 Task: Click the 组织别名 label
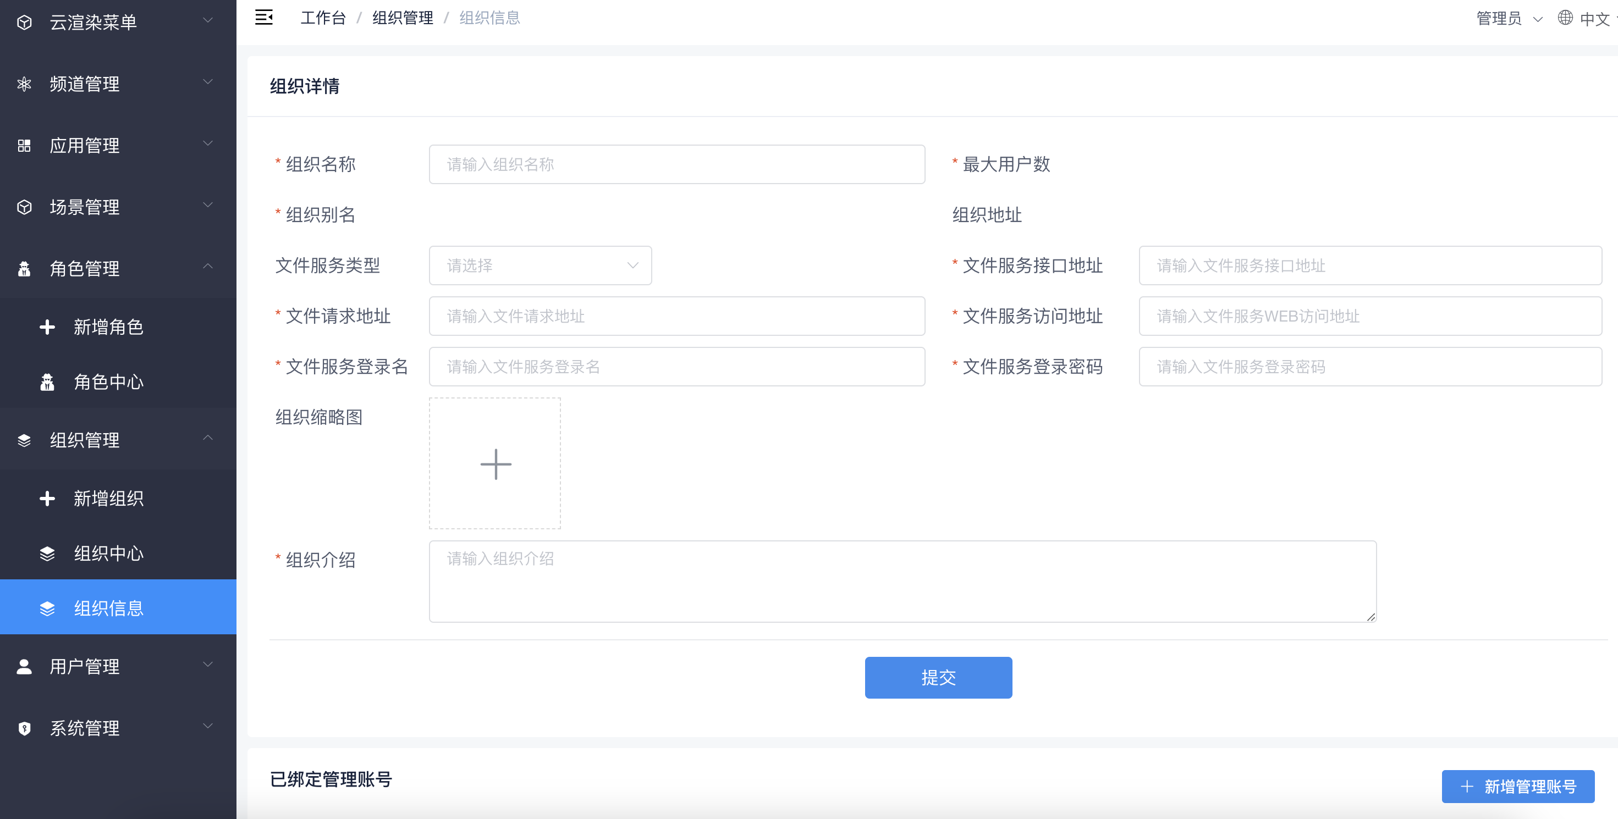(x=320, y=215)
